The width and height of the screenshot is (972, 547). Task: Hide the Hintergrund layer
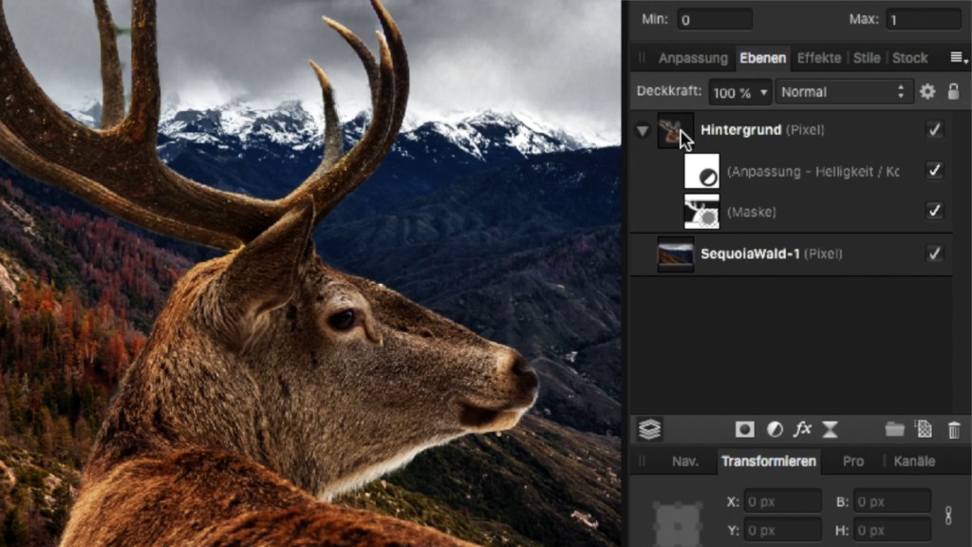(x=935, y=130)
